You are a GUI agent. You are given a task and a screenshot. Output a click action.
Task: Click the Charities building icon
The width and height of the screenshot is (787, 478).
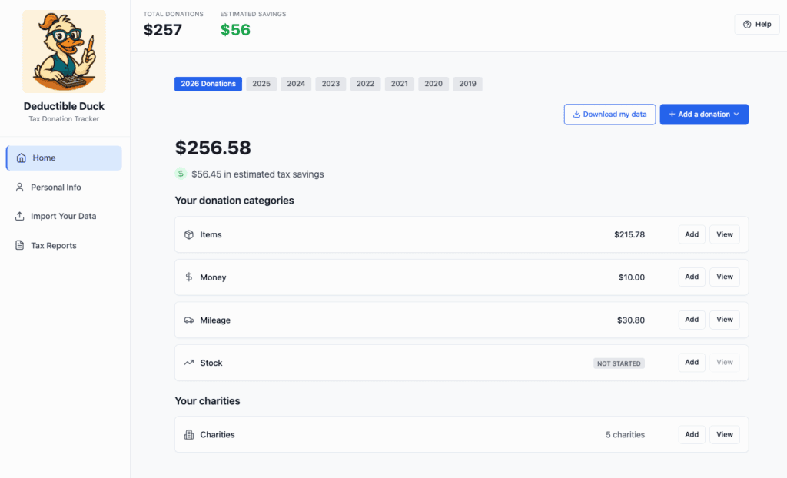pyautogui.click(x=189, y=435)
